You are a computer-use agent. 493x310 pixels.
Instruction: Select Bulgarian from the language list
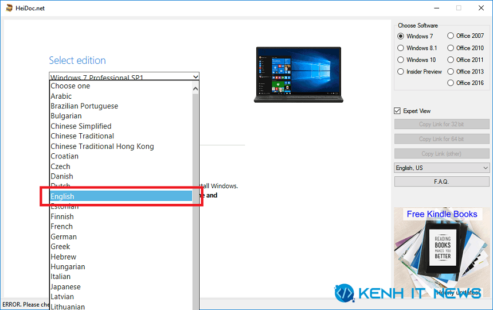tap(121, 116)
